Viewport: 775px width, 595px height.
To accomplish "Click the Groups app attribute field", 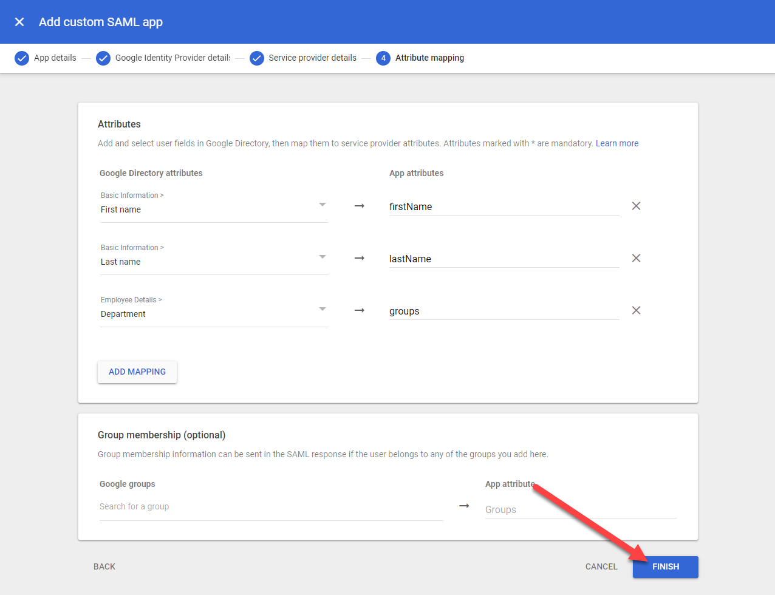I will (580, 510).
